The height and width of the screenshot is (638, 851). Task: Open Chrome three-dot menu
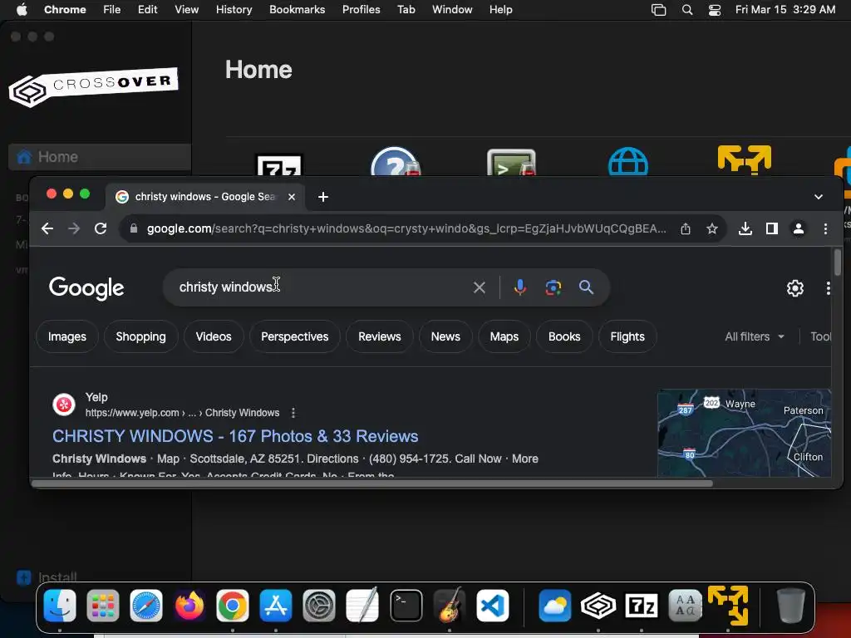(825, 228)
